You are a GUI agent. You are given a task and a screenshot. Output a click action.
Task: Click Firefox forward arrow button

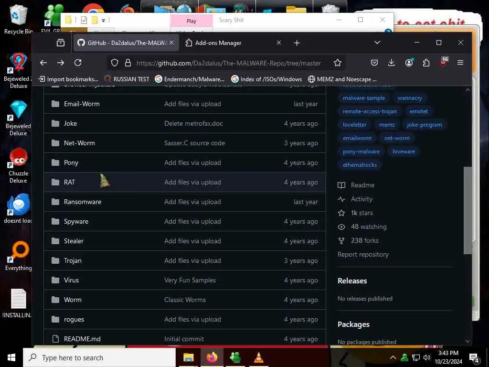[61, 63]
